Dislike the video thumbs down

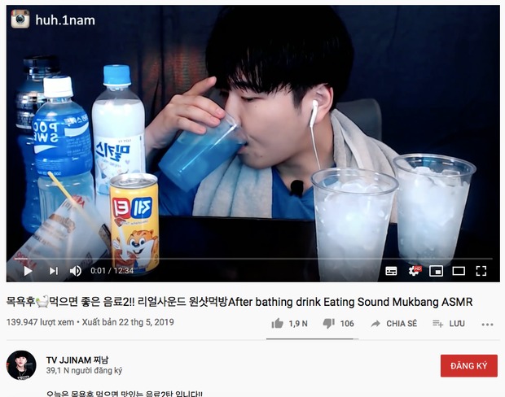tap(328, 324)
